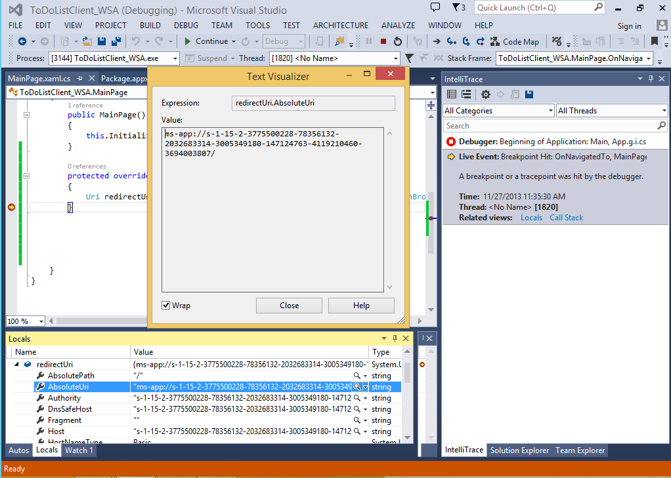Open IntelliTrace settings gear icon
This screenshot has width=671, height=478.
point(486,94)
